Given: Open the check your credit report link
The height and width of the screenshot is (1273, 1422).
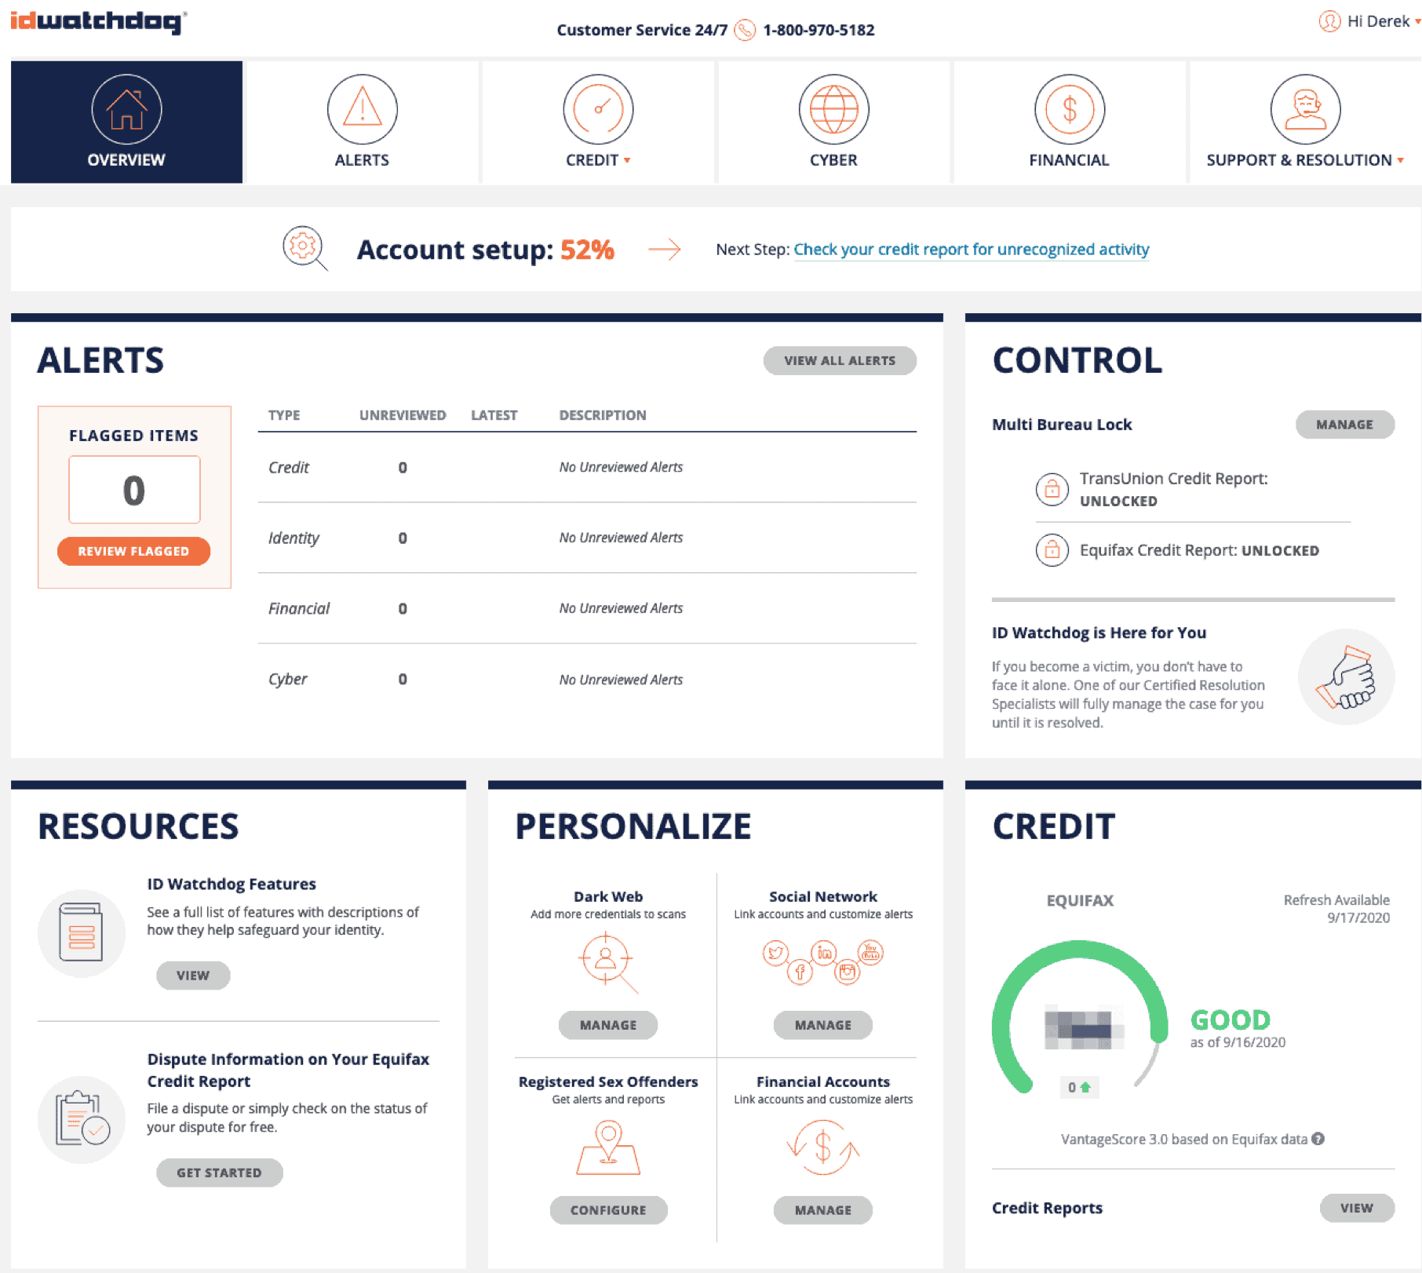Looking at the screenshot, I should (972, 250).
